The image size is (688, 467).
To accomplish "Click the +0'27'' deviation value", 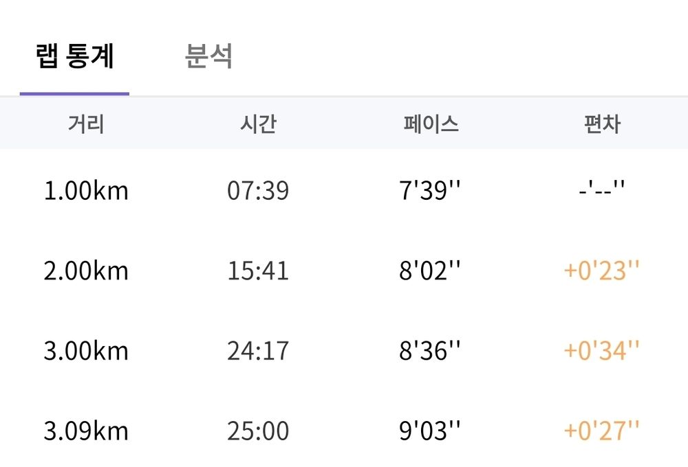I will pyautogui.click(x=601, y=430).
